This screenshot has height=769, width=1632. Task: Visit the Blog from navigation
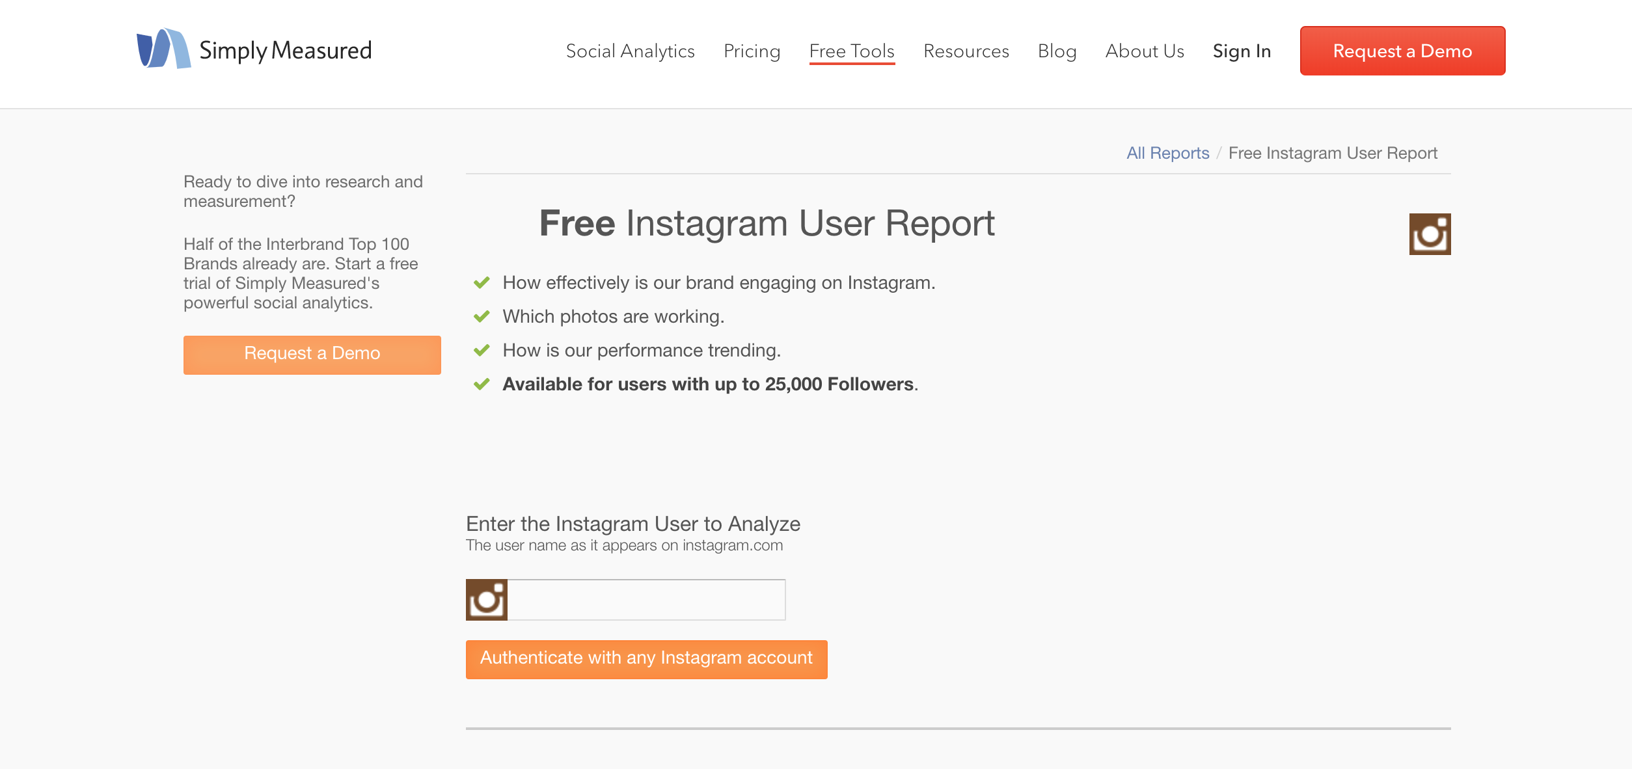(1057, 51)
